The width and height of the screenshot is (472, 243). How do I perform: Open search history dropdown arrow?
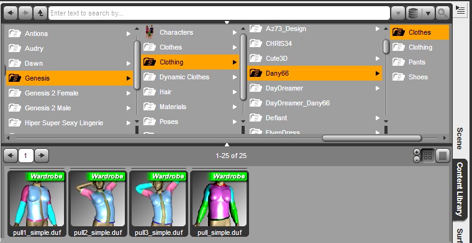pos(398,13)
